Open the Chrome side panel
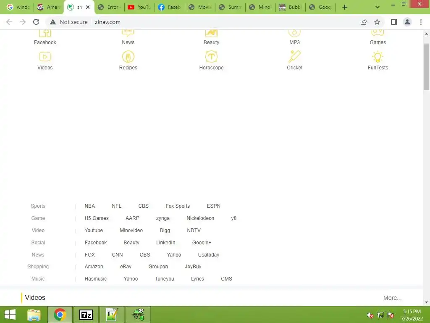430x323 pixels. pos(394,22)
